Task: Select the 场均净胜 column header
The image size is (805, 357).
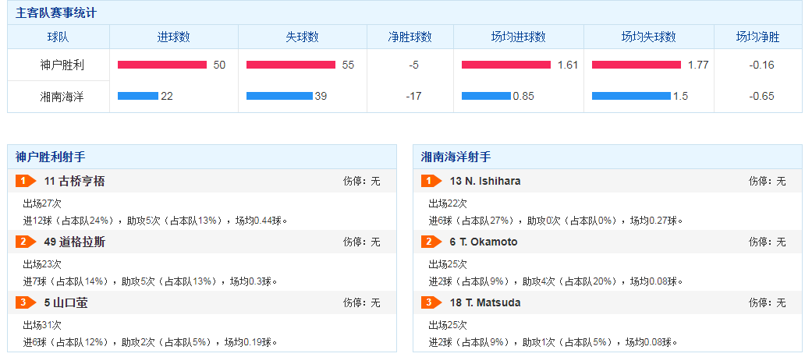Action: pyautogui.click(x=757, y=37)
